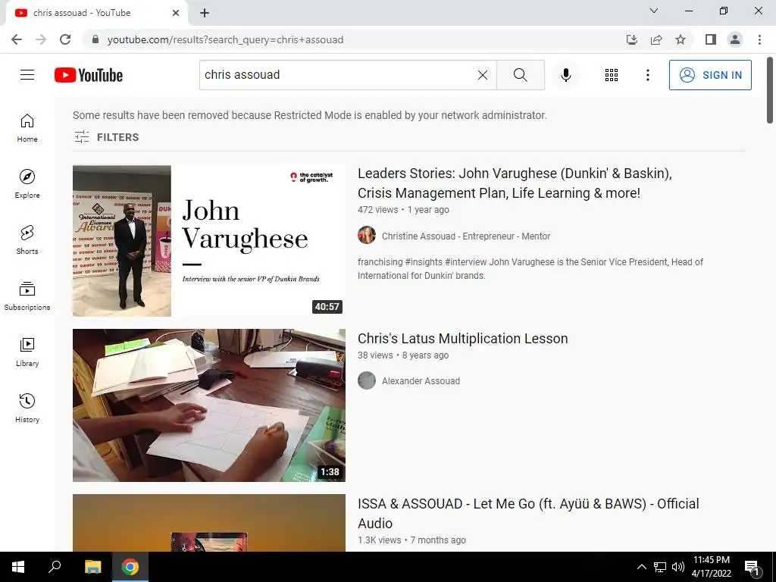
Task: Open YouTube settings three-dot menu
Action: point(647,75)
